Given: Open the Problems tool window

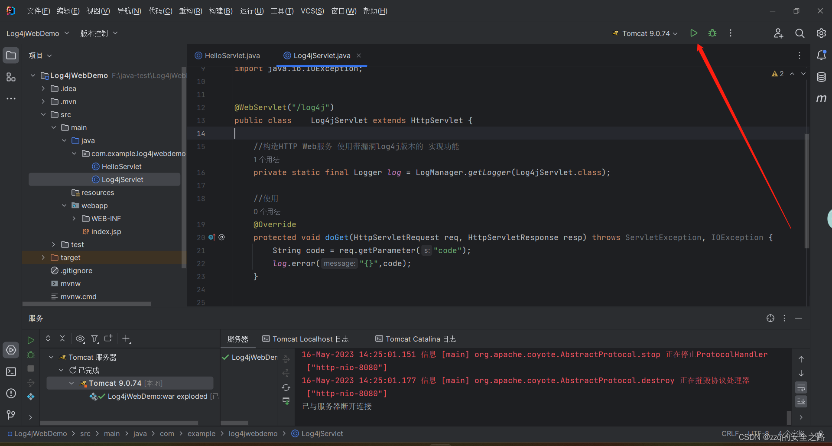Looking at the screenshot, I should click(11, 393).
